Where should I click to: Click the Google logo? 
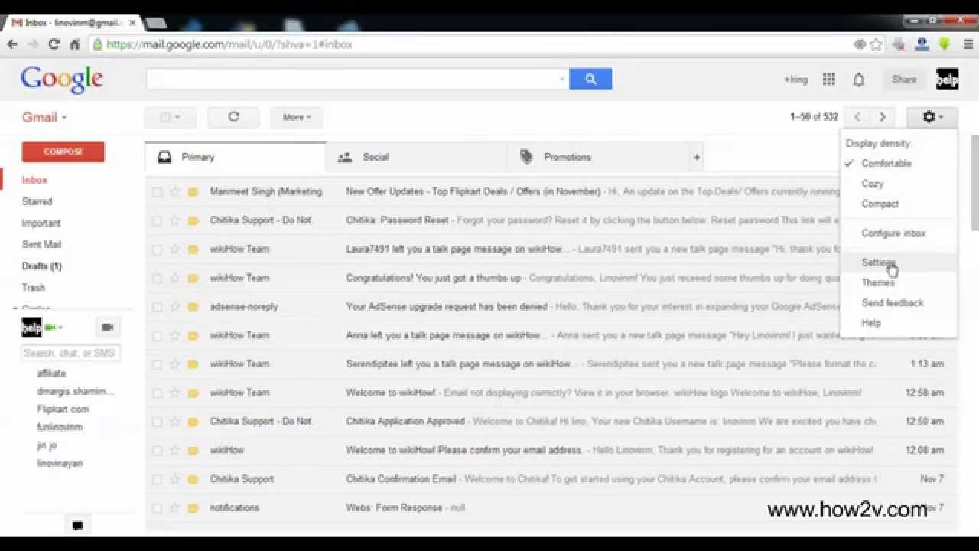62,80
